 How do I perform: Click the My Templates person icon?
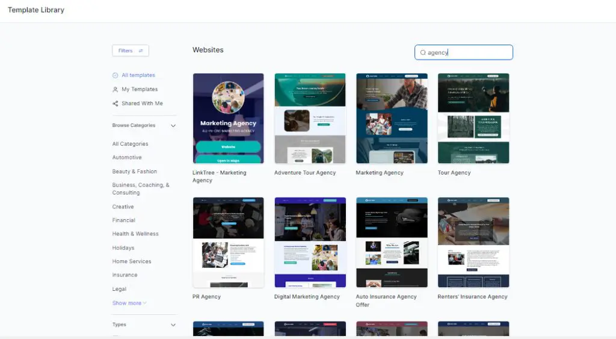115,89
